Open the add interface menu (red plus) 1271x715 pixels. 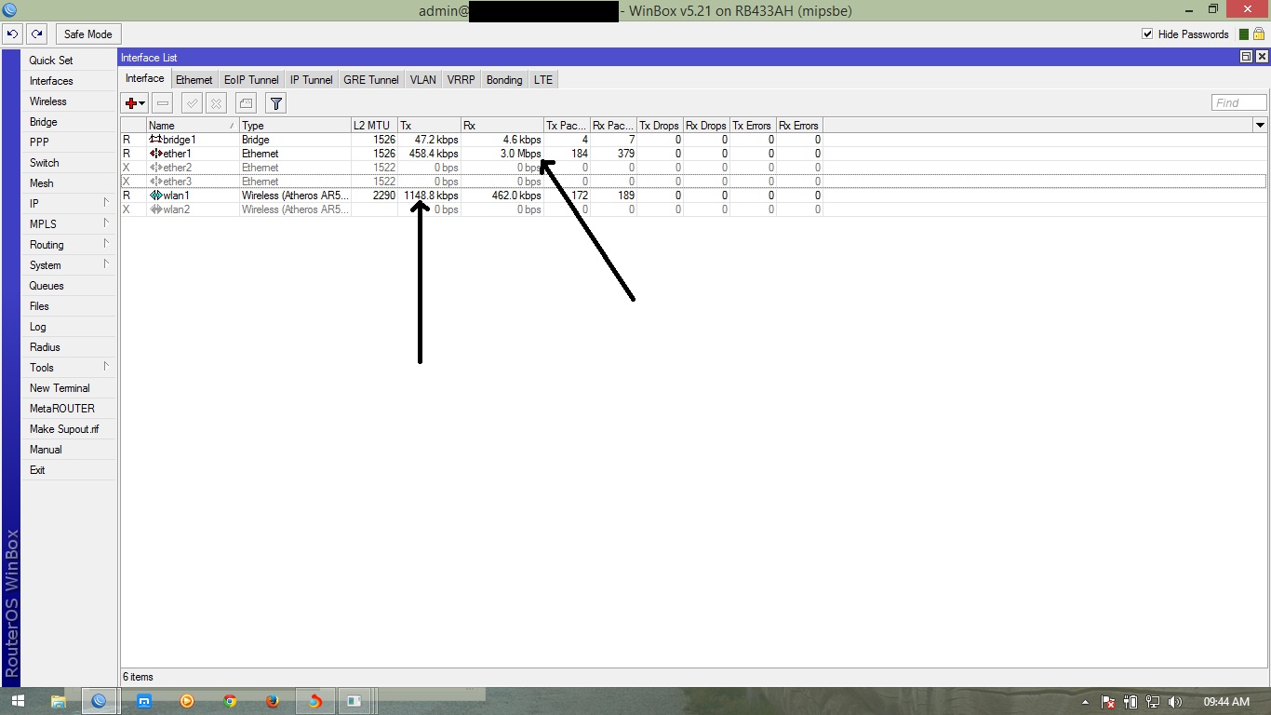click(x=133, y=102)
